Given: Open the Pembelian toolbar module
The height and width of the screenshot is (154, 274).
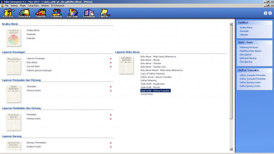Looking at the screenshot, I should [57, 13].
